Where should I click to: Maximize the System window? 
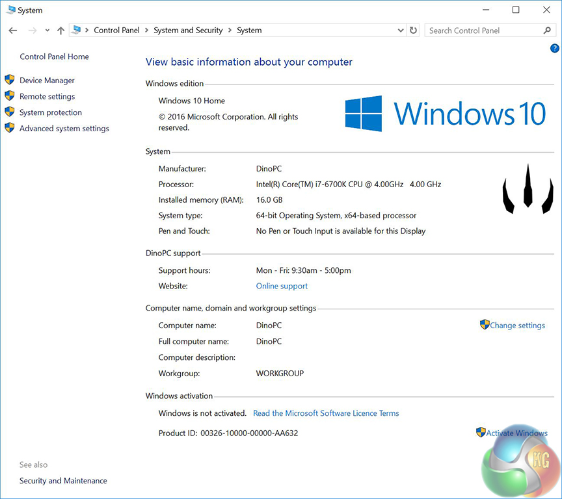[516, 10]
